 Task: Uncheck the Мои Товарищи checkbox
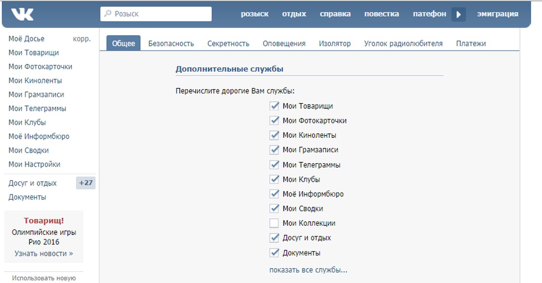coord(274,106)
